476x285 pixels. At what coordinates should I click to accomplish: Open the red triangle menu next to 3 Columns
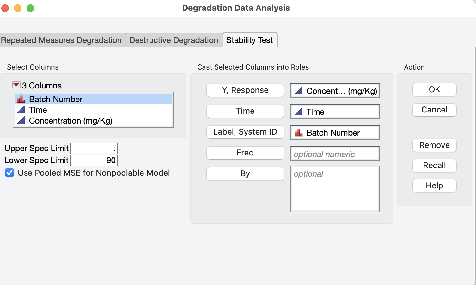coord(15,84)
